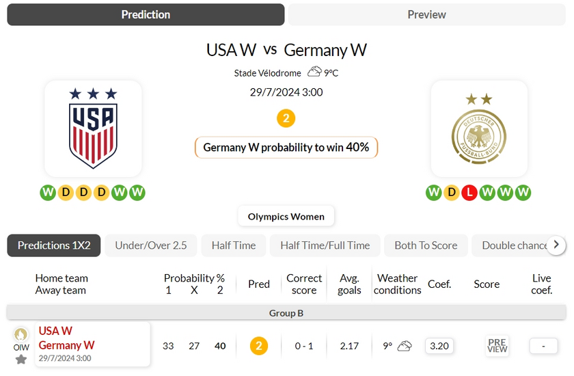
Task: Switch to Both To Score tab
Action: [426, 245]
